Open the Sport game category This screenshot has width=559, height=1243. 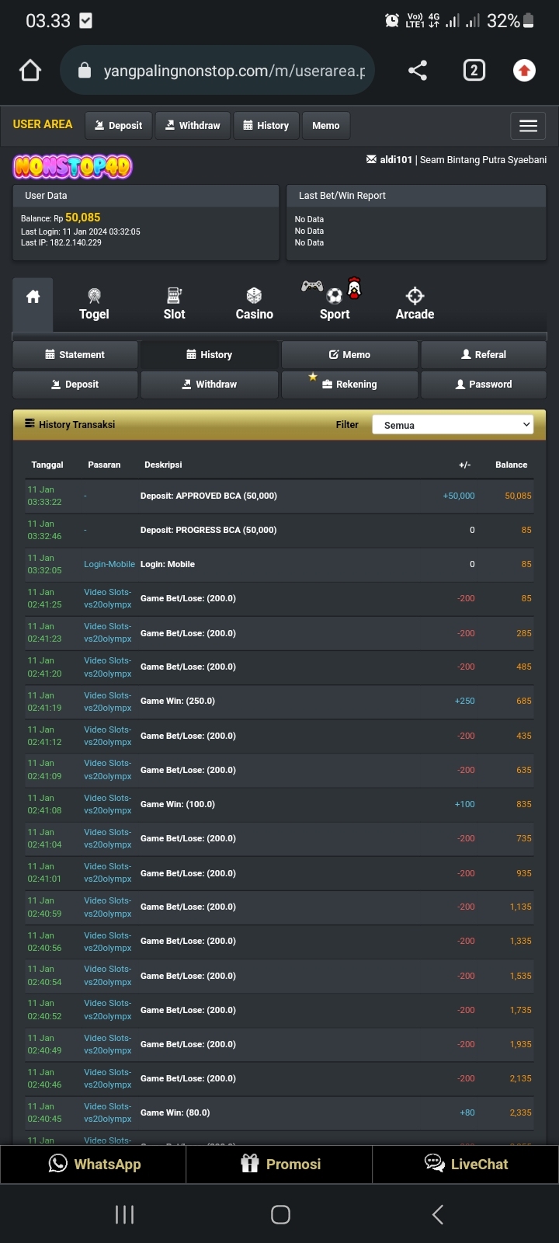(x=335, y=305)
